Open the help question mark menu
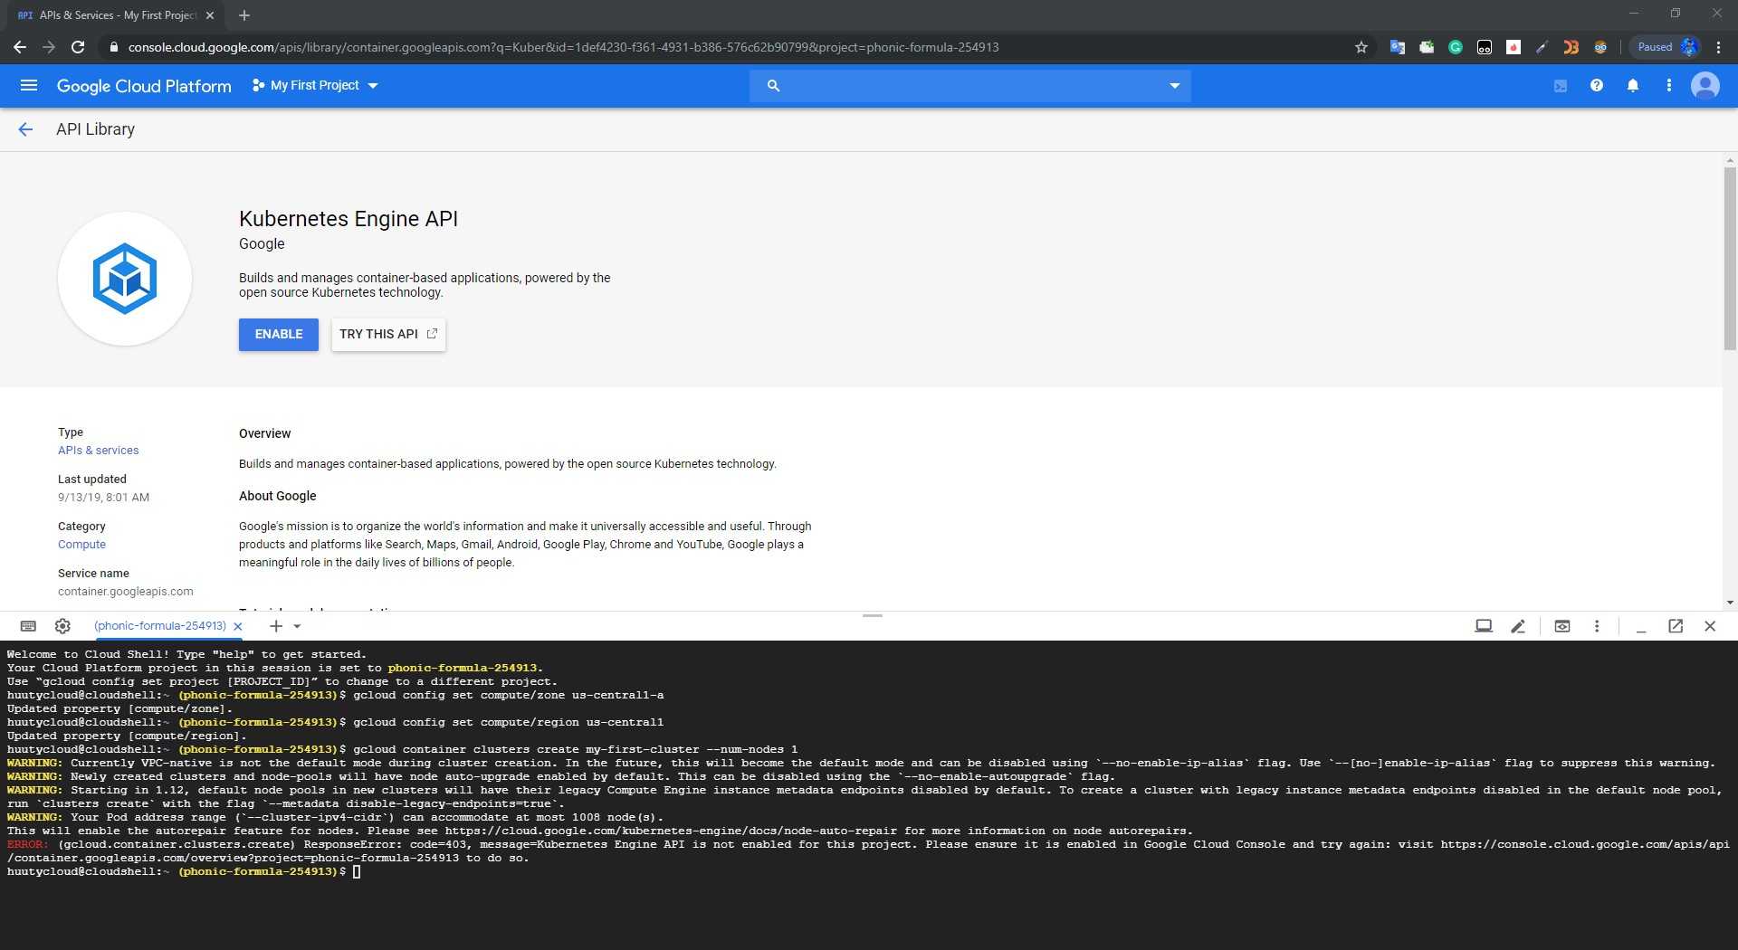Viewport: 1738px width, 950px height. coord(1597,85)
